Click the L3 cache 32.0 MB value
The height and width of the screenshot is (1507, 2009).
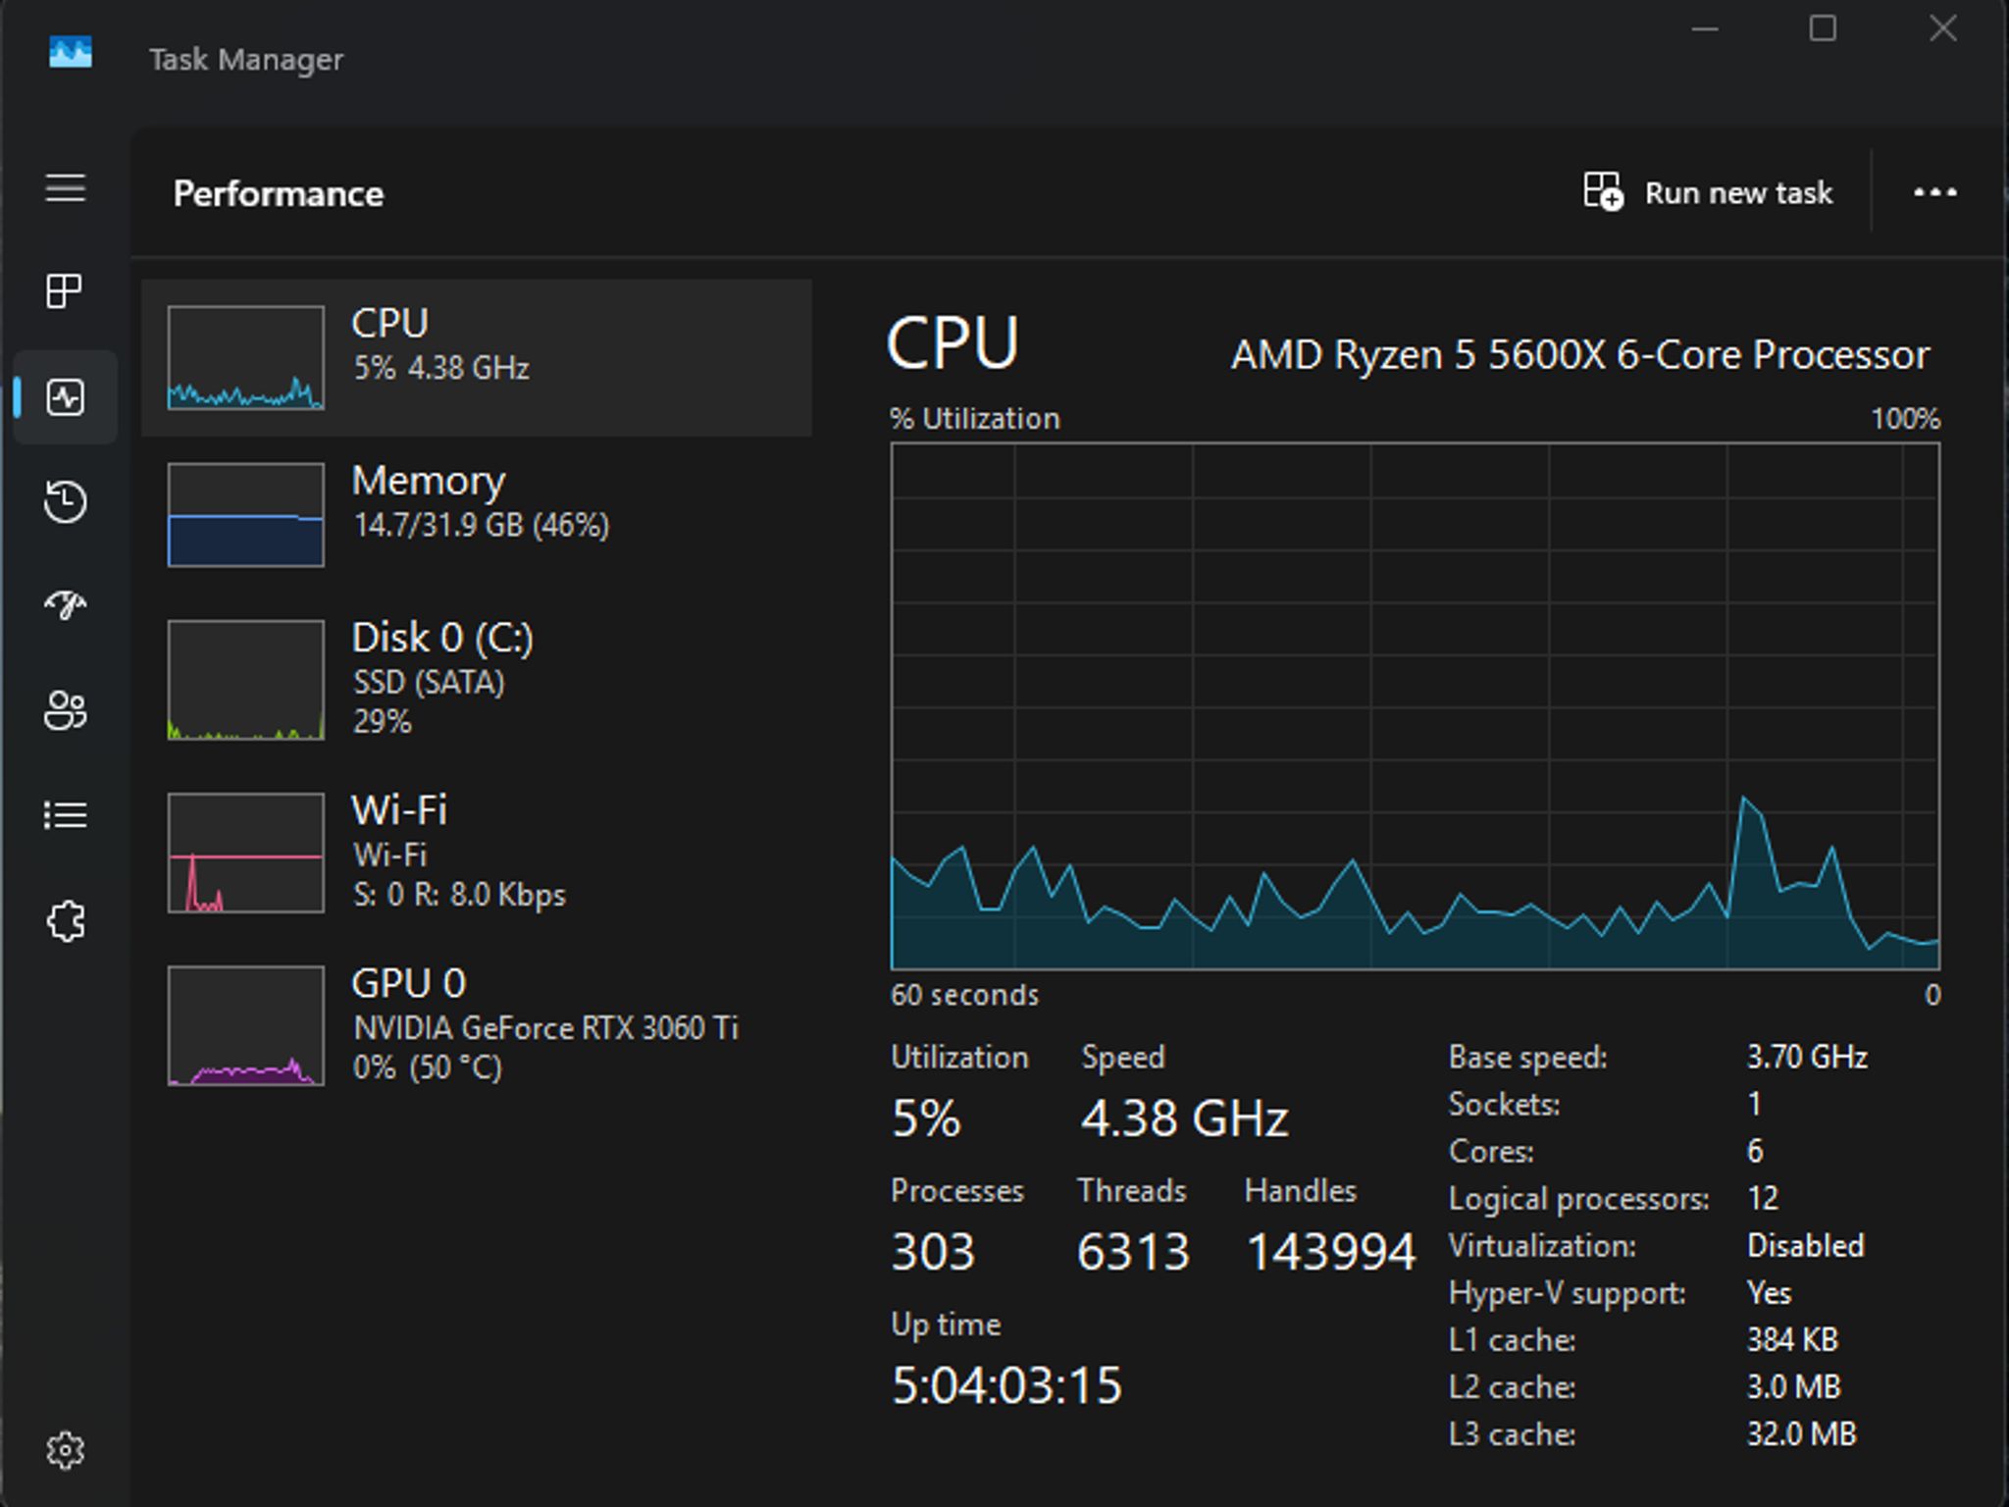(x=1801, y=1433)
